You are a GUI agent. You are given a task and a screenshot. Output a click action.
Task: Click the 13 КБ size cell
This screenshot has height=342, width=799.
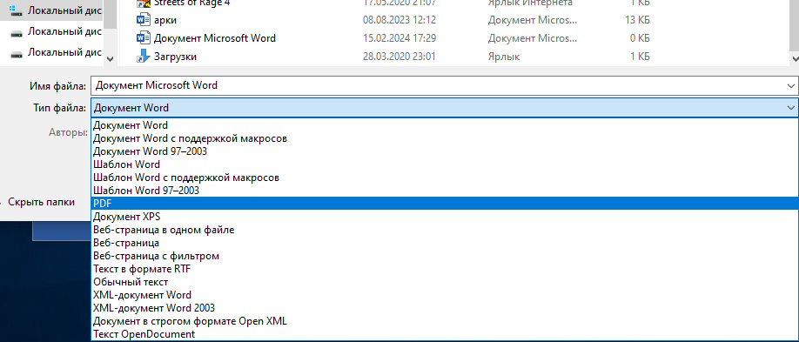(636, 20)
